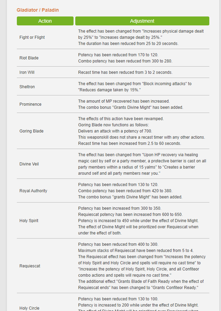Click the Goring Blade potency 700 line

tap(115, 131)
